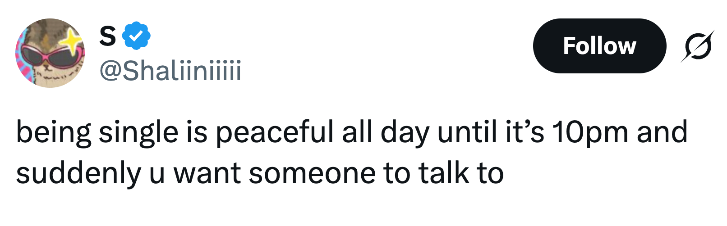Click the word "peaceful" in the post
The image size is (727, 226).
[x=275, y=133]
